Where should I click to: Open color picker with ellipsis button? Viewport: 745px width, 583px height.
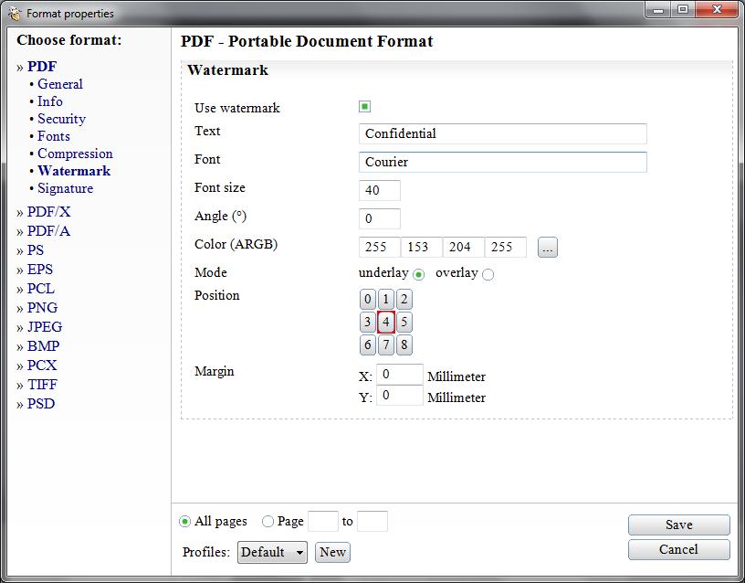coord(547,248)
